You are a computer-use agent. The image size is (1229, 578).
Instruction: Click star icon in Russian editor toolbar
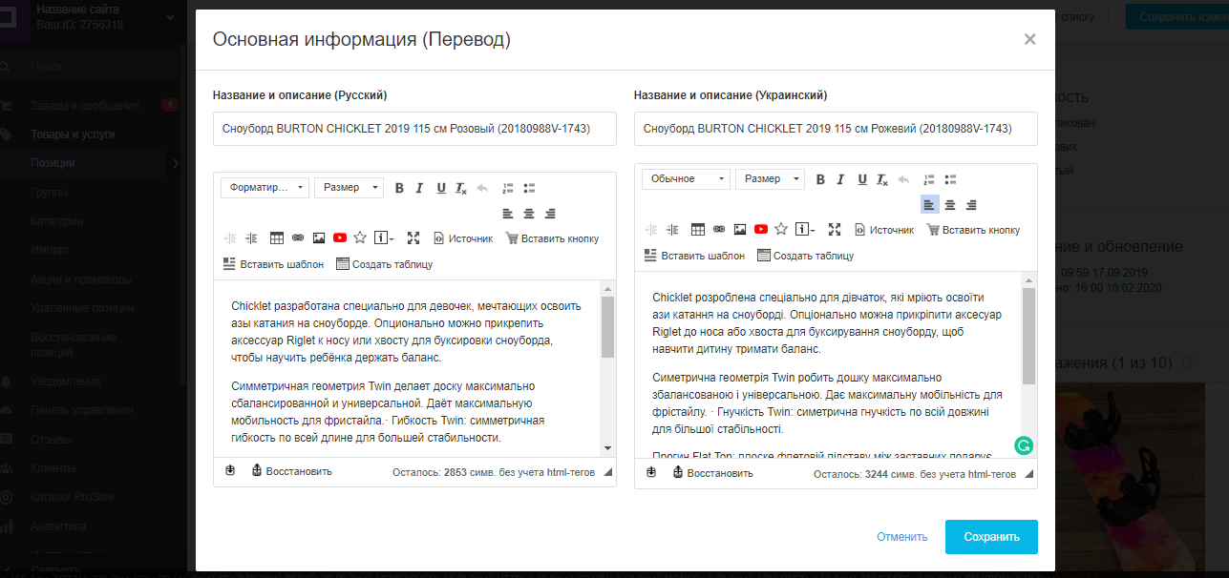coord(360,238)
